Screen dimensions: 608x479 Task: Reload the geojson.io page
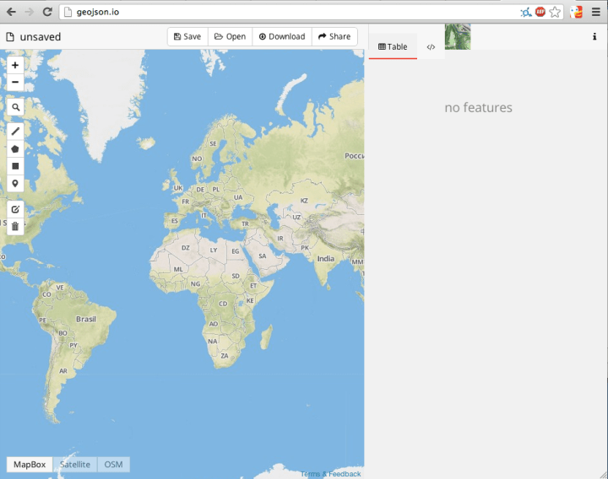(47, 12)
